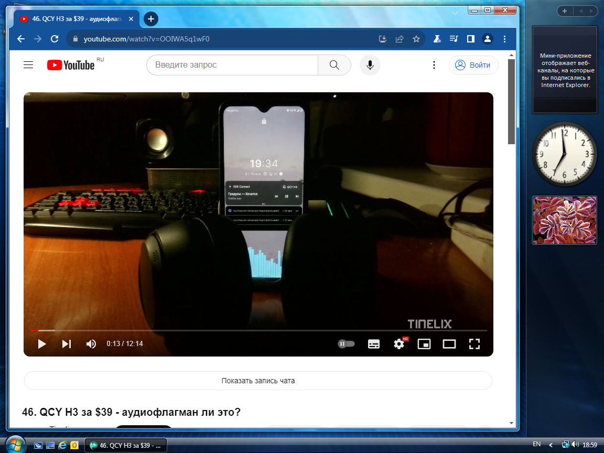Open video quality settings gear

(399, 344)
